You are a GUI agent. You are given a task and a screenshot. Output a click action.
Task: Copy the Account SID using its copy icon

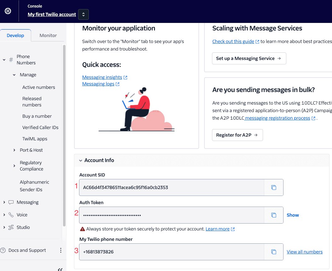click(273, 187)
